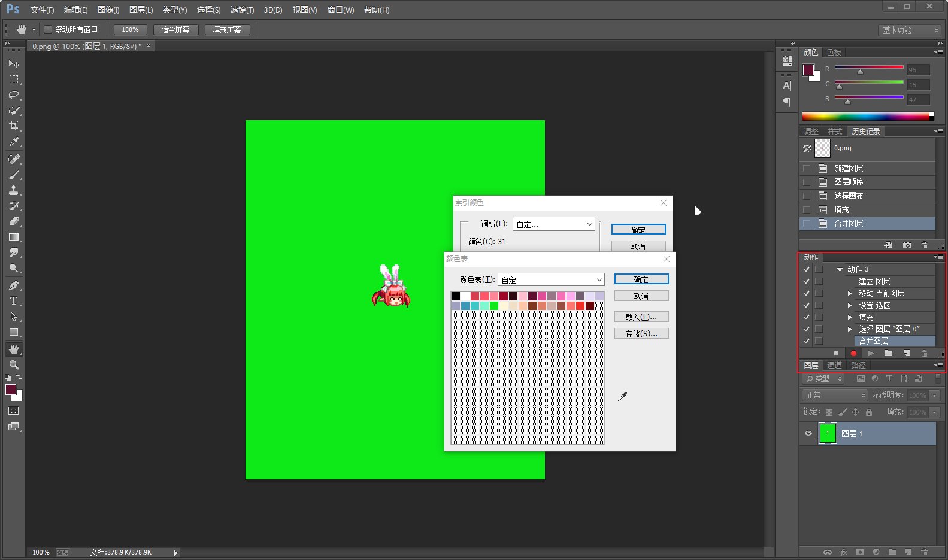Click 载入(L)... to load color table
The height and width of the screenshot is (560, 948).
click(x=641, y=317)
